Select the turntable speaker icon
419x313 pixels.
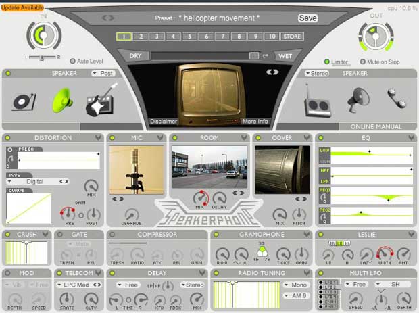(23, 101)
